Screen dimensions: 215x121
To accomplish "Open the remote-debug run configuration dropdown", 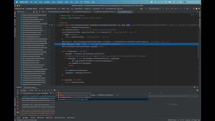I will coord(155,9).
